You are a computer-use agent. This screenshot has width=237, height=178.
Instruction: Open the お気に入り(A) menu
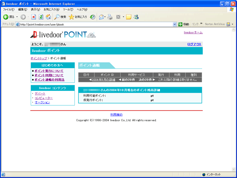click(x=51, y=10)
